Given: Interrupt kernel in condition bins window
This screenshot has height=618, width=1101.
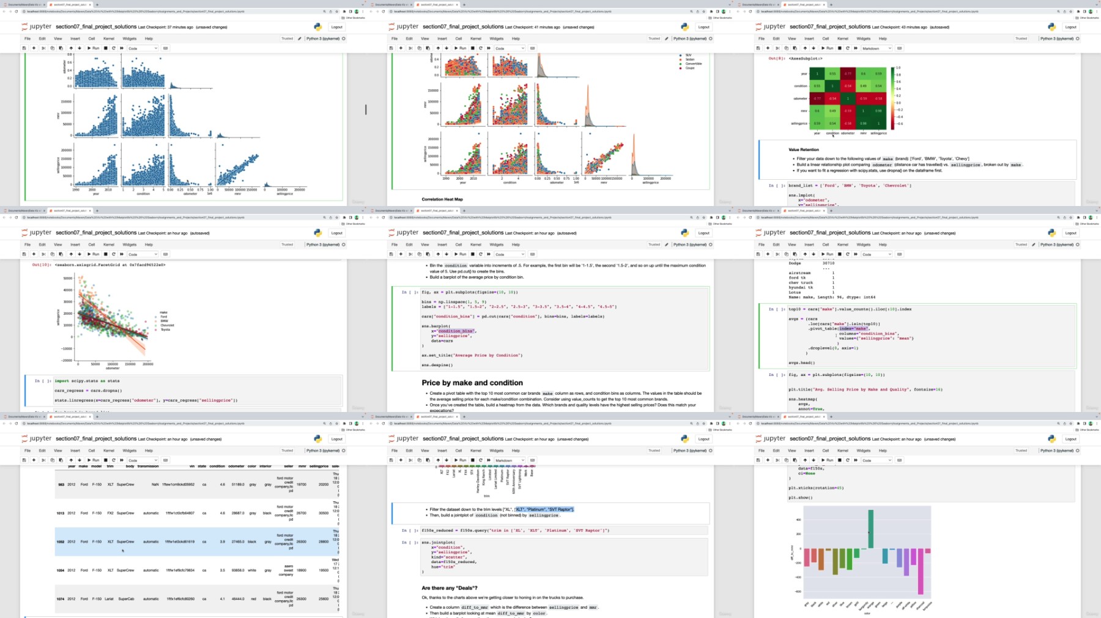Looking at the screenshot, I should click(x=473, y=254).
